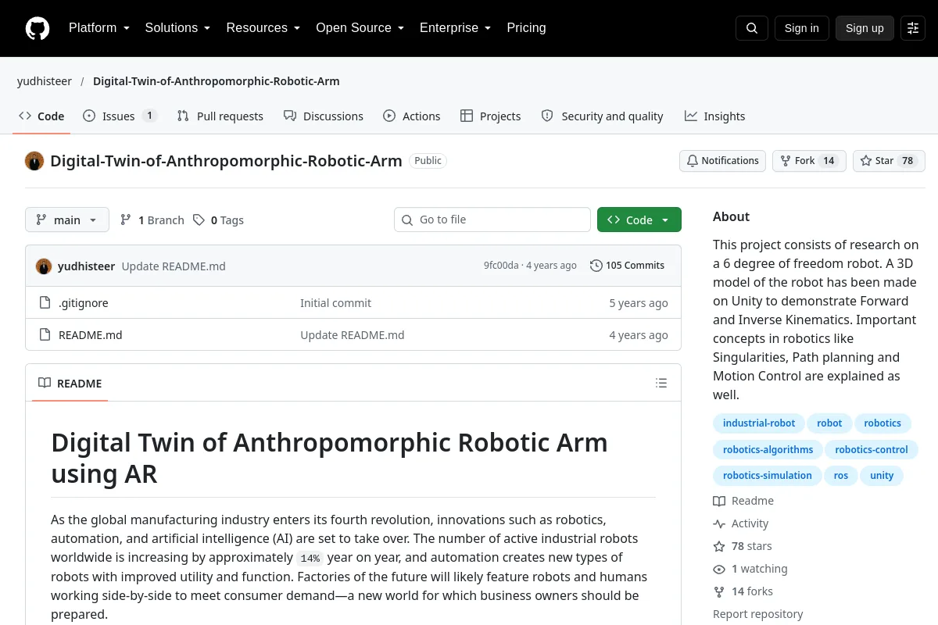Open the .gitignore file
Viewport: 938px width, 625px height.
click(x=84, y=303)
